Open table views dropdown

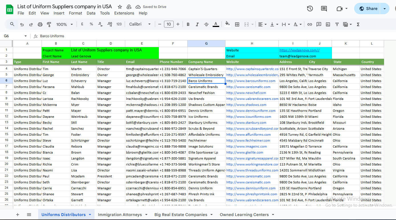point(347,24)
